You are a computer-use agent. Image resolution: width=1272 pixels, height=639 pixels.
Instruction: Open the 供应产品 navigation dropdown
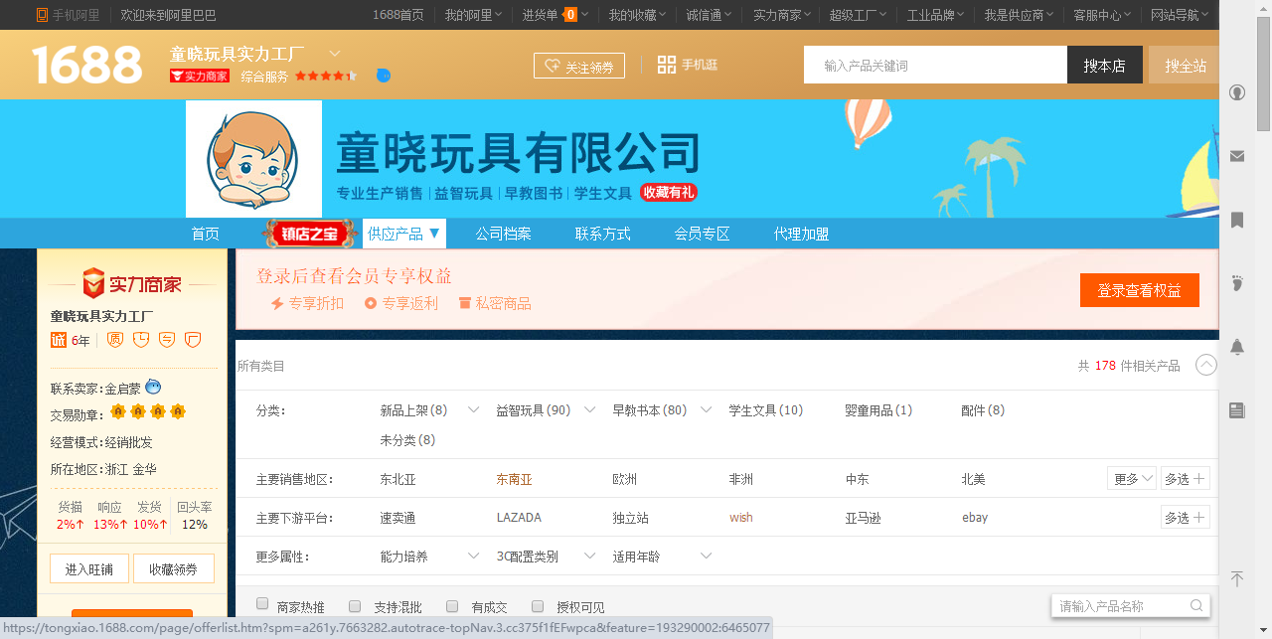tap(404, 234)
